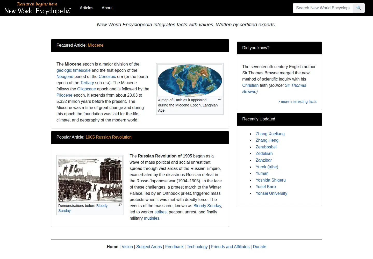Open Bloody Sunday link in article paragraph

tap(207, 206)
